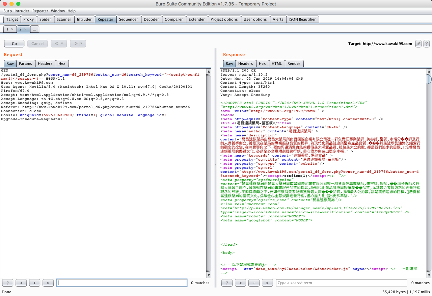Click the response search help button
Viewport: 432px width, 296px height.
[227, 283]
